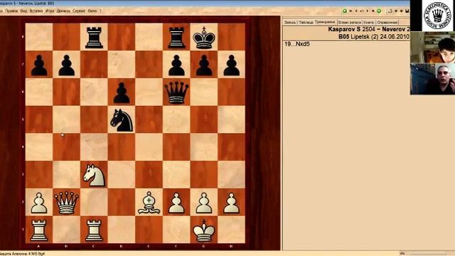Jump to start of game arrow

(350, 11)
